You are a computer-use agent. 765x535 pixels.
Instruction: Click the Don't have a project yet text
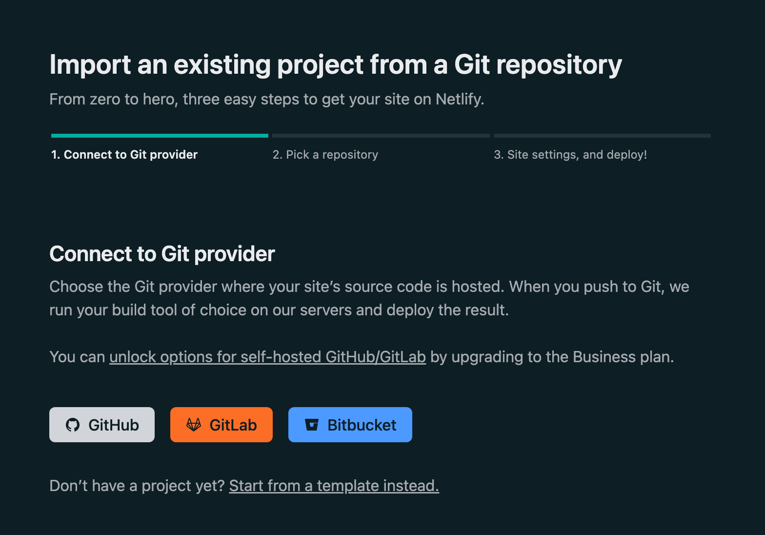click(x=137, y=486)
